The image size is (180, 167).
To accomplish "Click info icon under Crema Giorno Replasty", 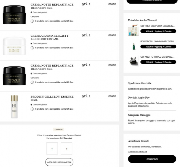I will (x=32, y=48).
